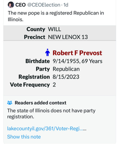The height and width of the screenshot is (144, 119).
Task: Click the Vote Frequency label
Action: coord(30,85)
